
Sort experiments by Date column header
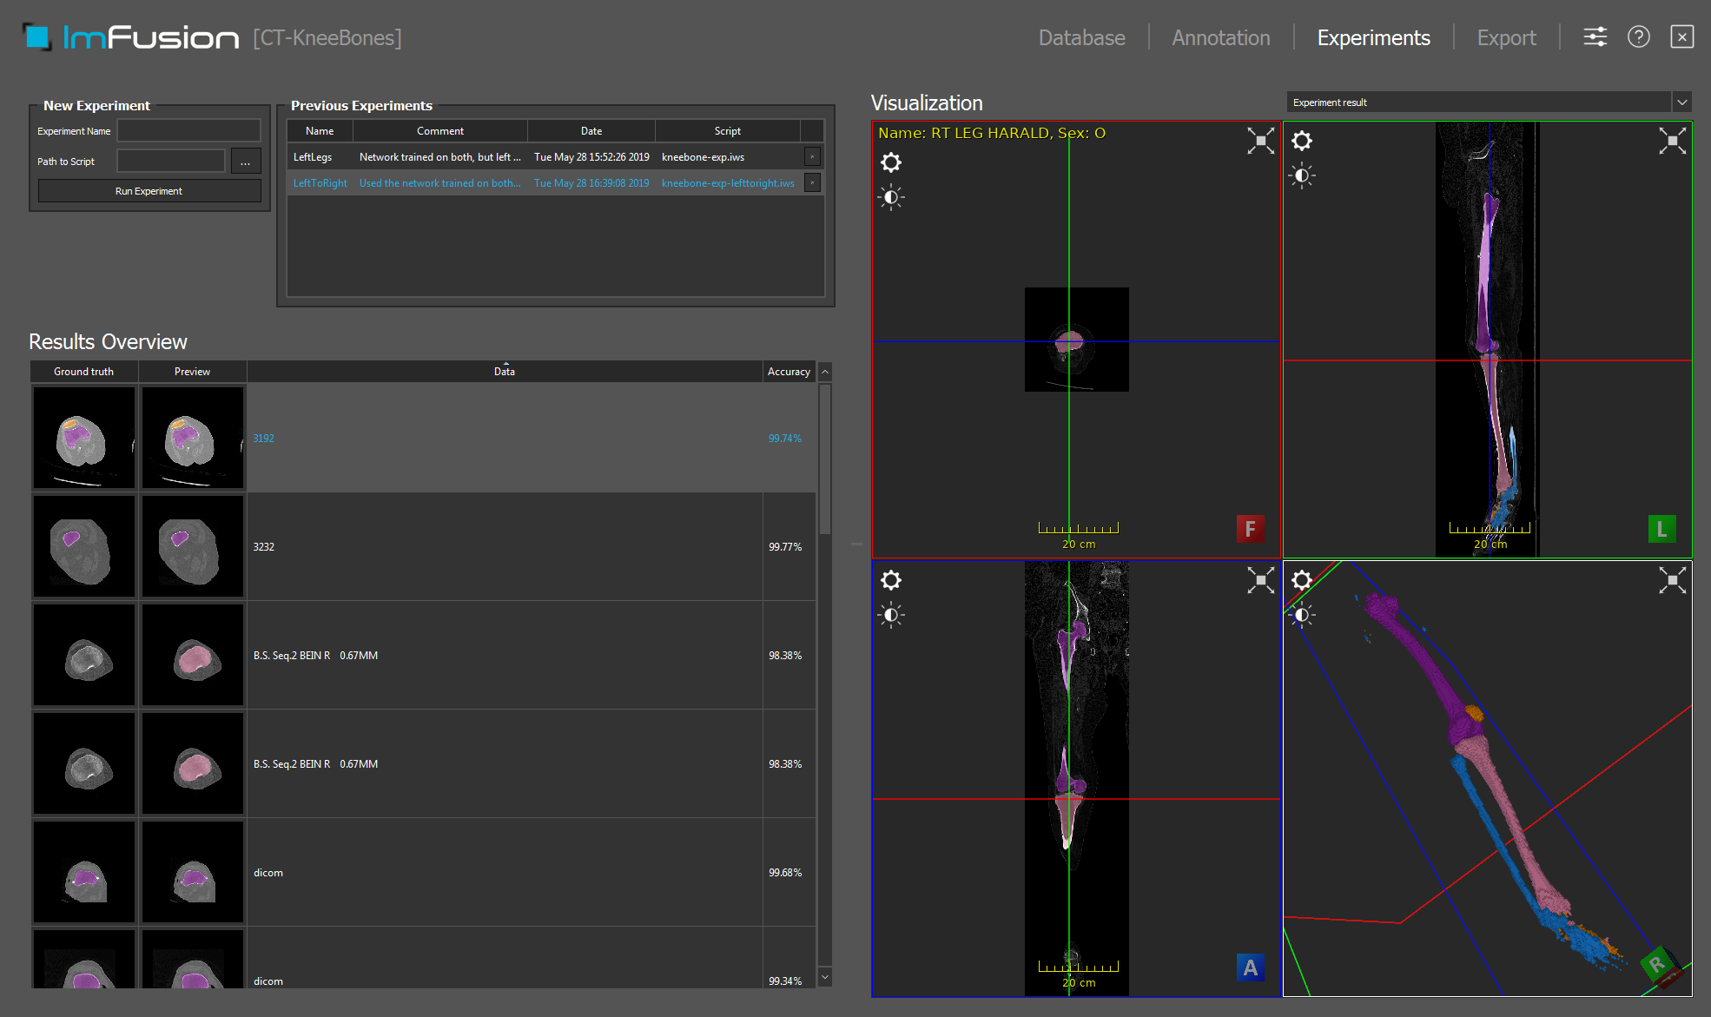[591, 130]
